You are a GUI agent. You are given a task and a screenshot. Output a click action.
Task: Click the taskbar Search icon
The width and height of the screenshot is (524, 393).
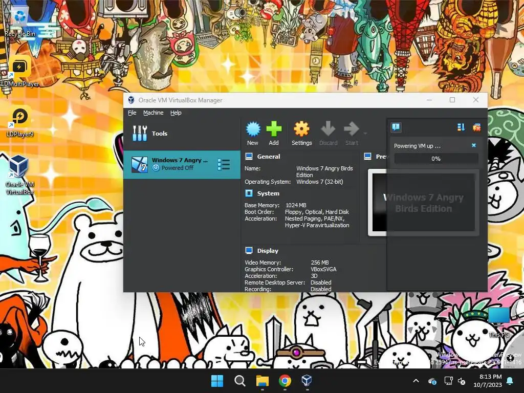(x=239, y=381)
